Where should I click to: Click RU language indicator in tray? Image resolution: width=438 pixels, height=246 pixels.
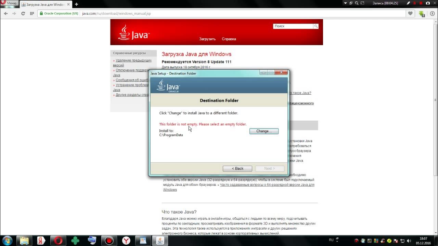pyautogui.click(x=331, y=240)
